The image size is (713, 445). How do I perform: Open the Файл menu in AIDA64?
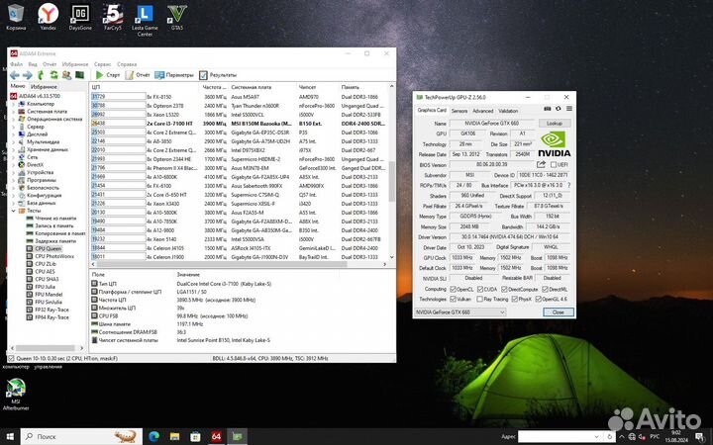click(x=17, y=64)
